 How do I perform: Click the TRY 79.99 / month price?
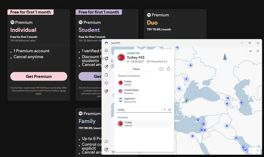pos(159,29)
